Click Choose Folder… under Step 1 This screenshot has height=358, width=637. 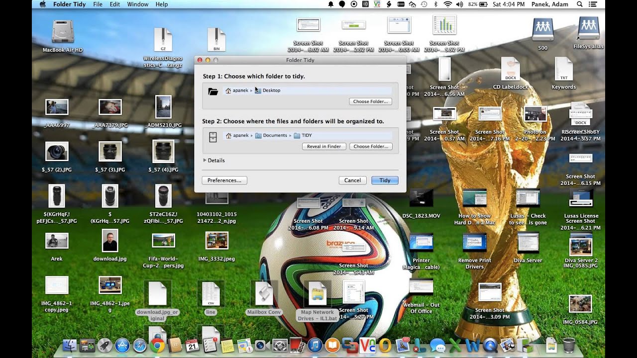coord(371,101)
